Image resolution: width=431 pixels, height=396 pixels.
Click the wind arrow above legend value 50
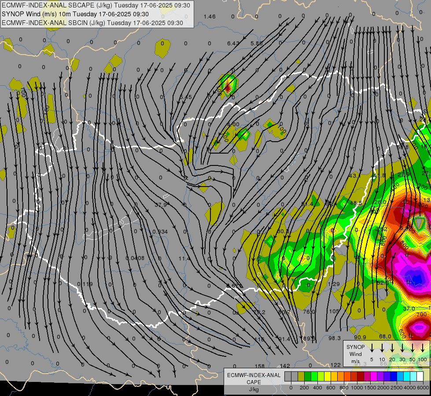click(x=413, y=348)
